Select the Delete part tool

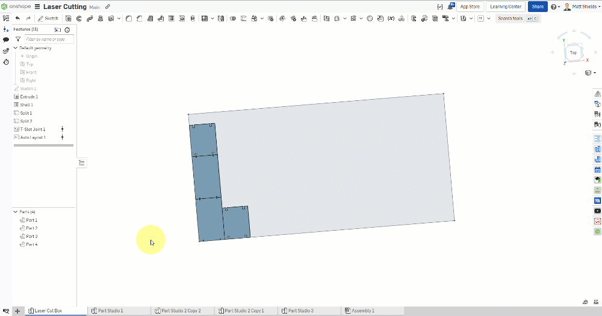[271, 19]
